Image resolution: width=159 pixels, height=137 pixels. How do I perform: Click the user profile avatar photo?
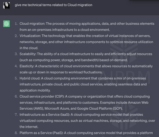point(6,5)
